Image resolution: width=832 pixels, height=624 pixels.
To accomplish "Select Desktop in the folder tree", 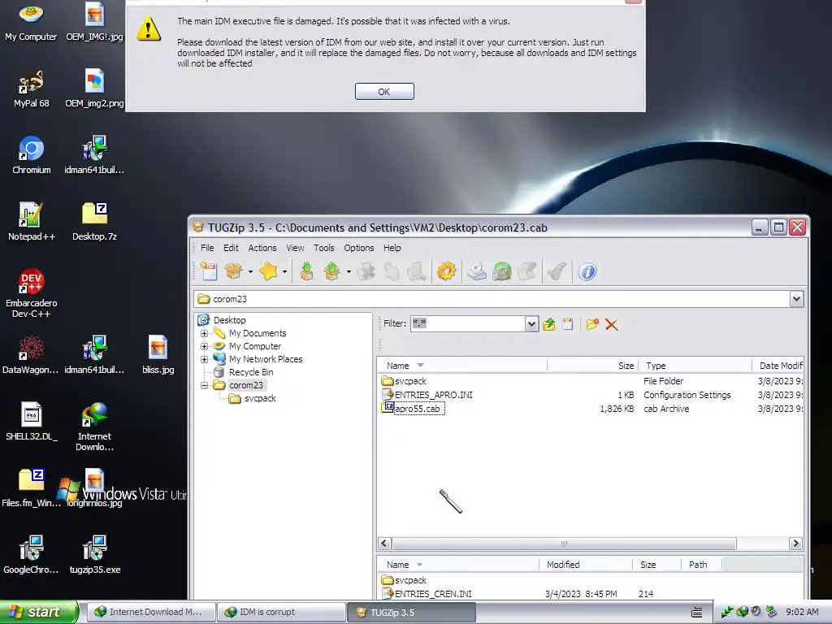I will pos(229,320).
